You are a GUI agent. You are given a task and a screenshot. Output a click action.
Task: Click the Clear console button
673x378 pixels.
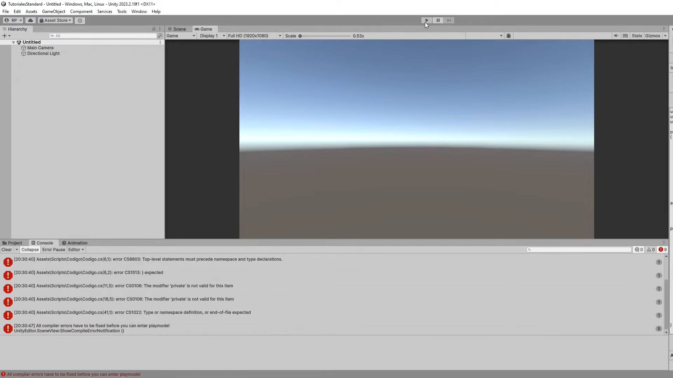tap(6, 250)
